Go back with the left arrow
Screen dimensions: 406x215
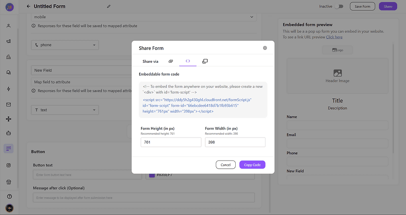coord(28,6)
